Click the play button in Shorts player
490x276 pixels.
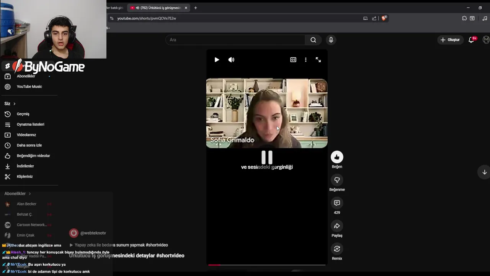point(217,60)
